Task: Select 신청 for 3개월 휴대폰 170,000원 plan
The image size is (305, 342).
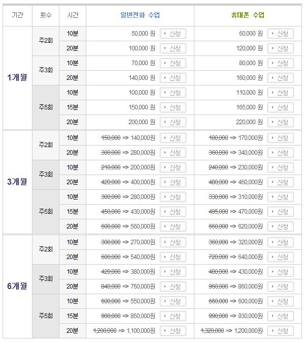Action: click(x=281, y=138)
